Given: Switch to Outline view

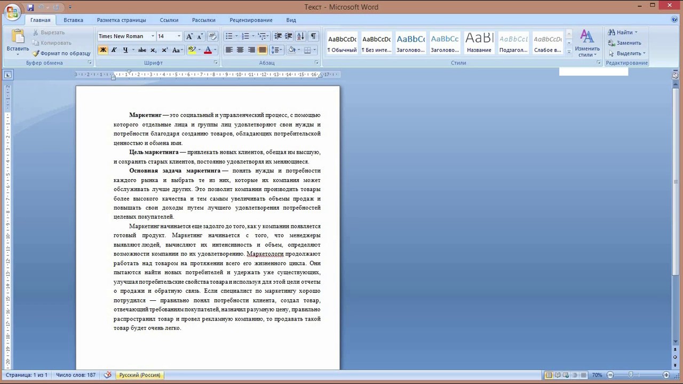Looking at the screenshot, I should 575,375.
